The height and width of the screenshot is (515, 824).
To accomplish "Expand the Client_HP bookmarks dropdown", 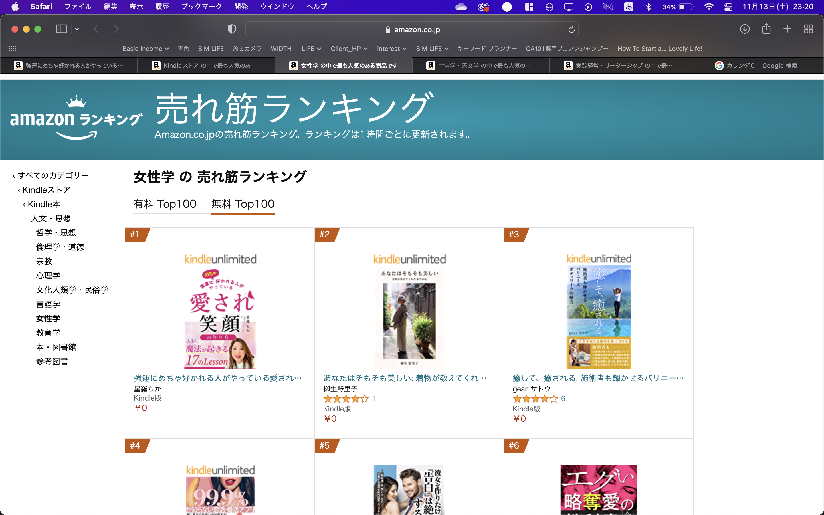I will (x=349, y=49).
